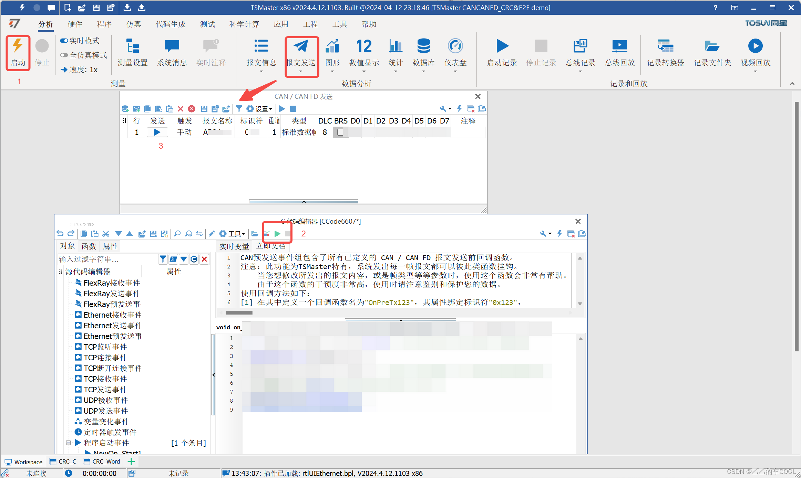This screenshot has height=478, width=801.
Task: Switch to the 测试 ribbon tab
Action: (x=207, y=24)
